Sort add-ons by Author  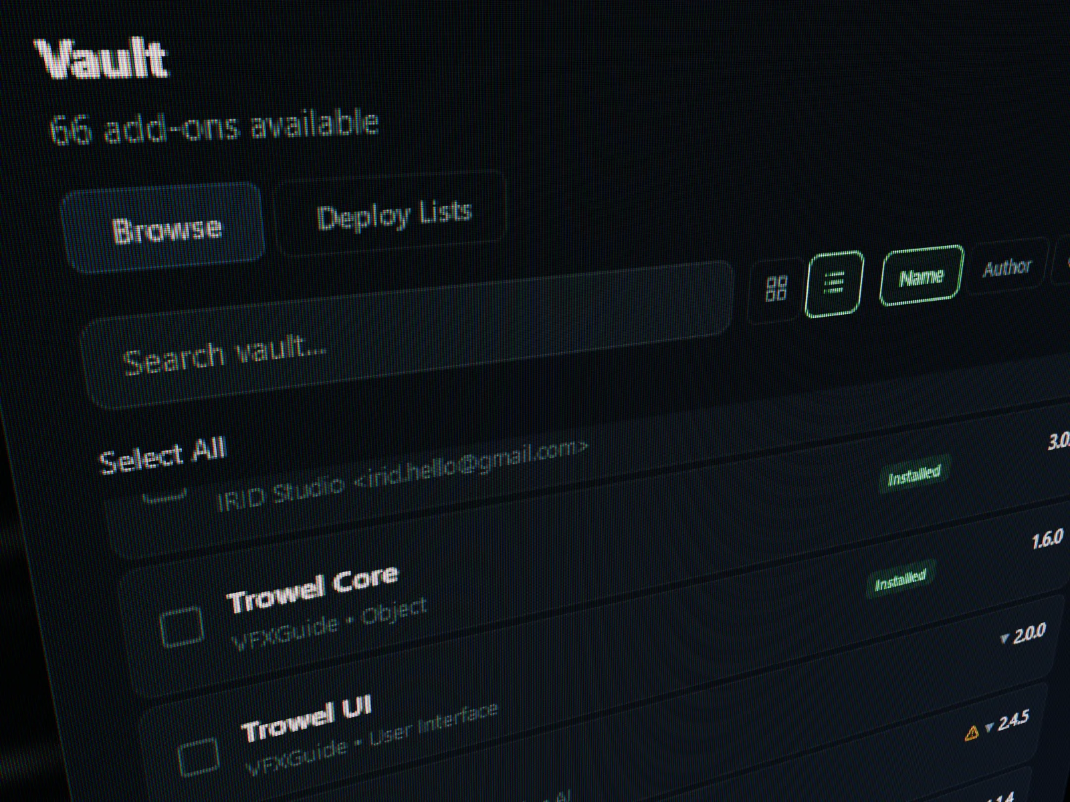pos(1006,267)
